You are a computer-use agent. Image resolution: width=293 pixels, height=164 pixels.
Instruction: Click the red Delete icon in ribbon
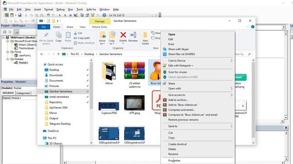(x=123, y=35)
